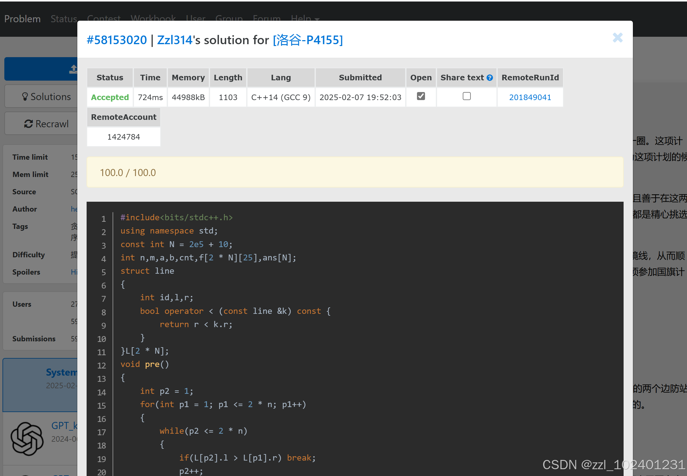Screen dimensions: 687x476
Task: Open submission #58153020 link
Action: 117,40
